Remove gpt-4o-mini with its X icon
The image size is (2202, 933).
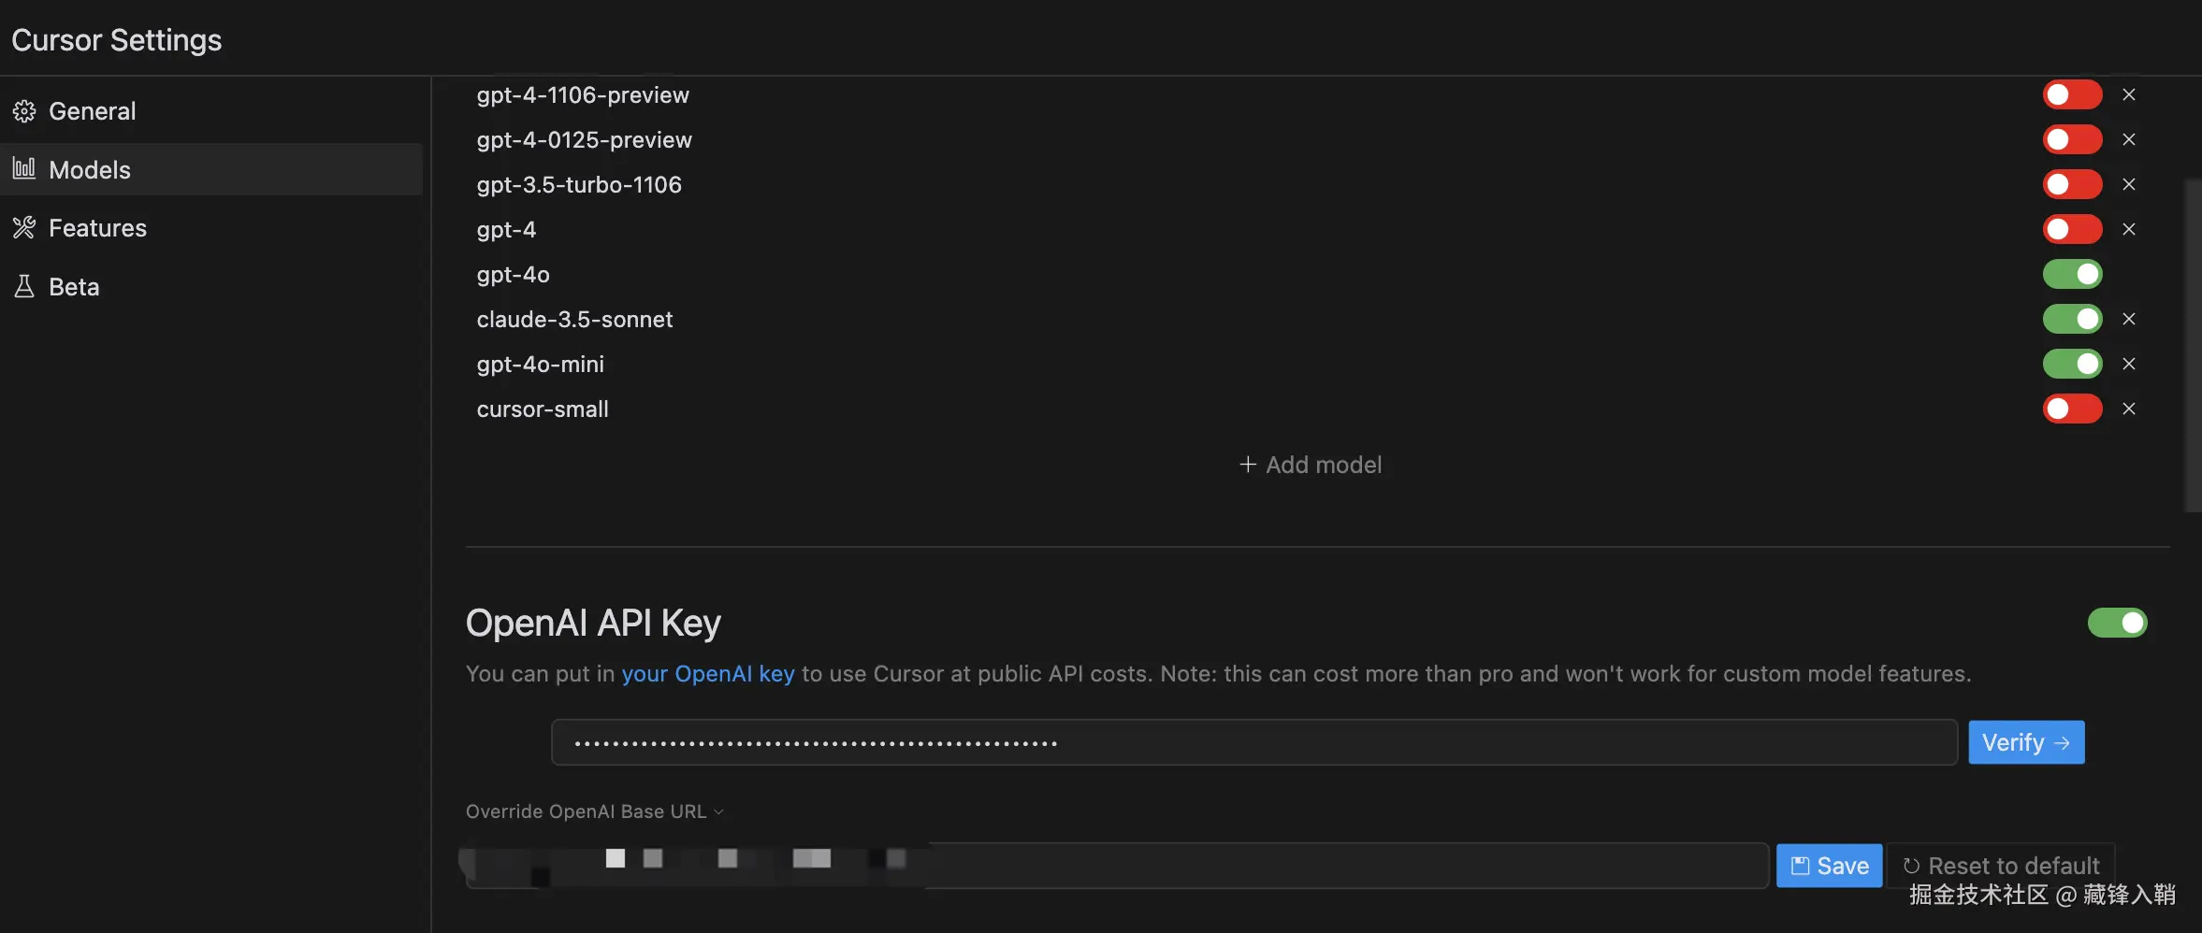[x=2129, y=364]
